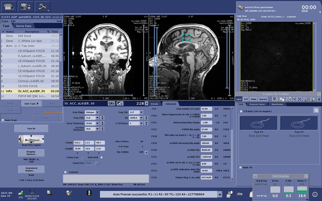Switch to the Waveforms tab

point(277,104)
